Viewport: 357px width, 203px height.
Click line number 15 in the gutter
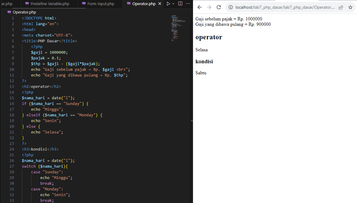point(12,98)
